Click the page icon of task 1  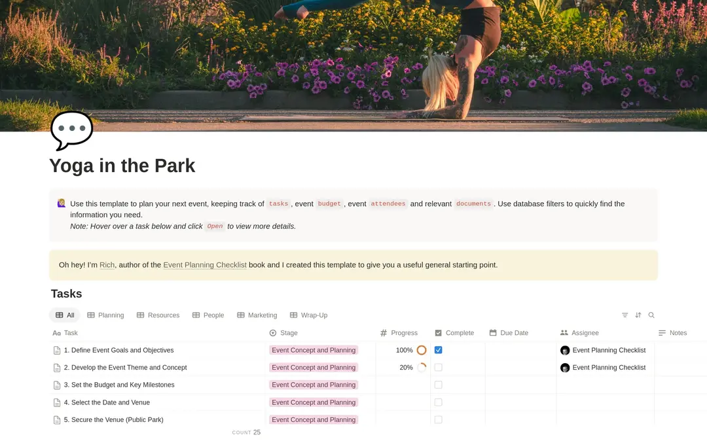57,351
